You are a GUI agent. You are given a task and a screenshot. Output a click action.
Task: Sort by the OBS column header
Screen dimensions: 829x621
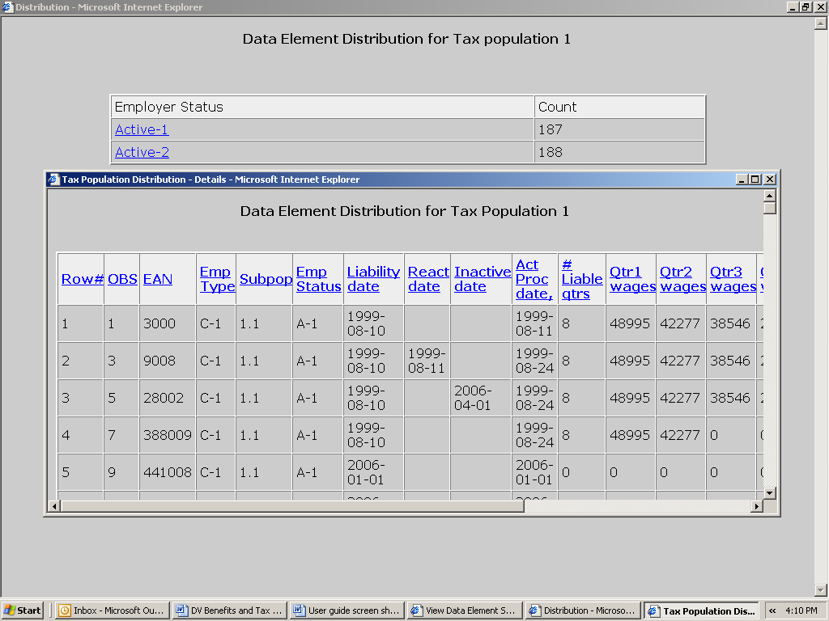(121, 279)
